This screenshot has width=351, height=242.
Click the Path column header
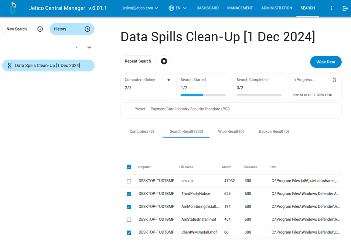pyautogui.click(x=273, y=167)
